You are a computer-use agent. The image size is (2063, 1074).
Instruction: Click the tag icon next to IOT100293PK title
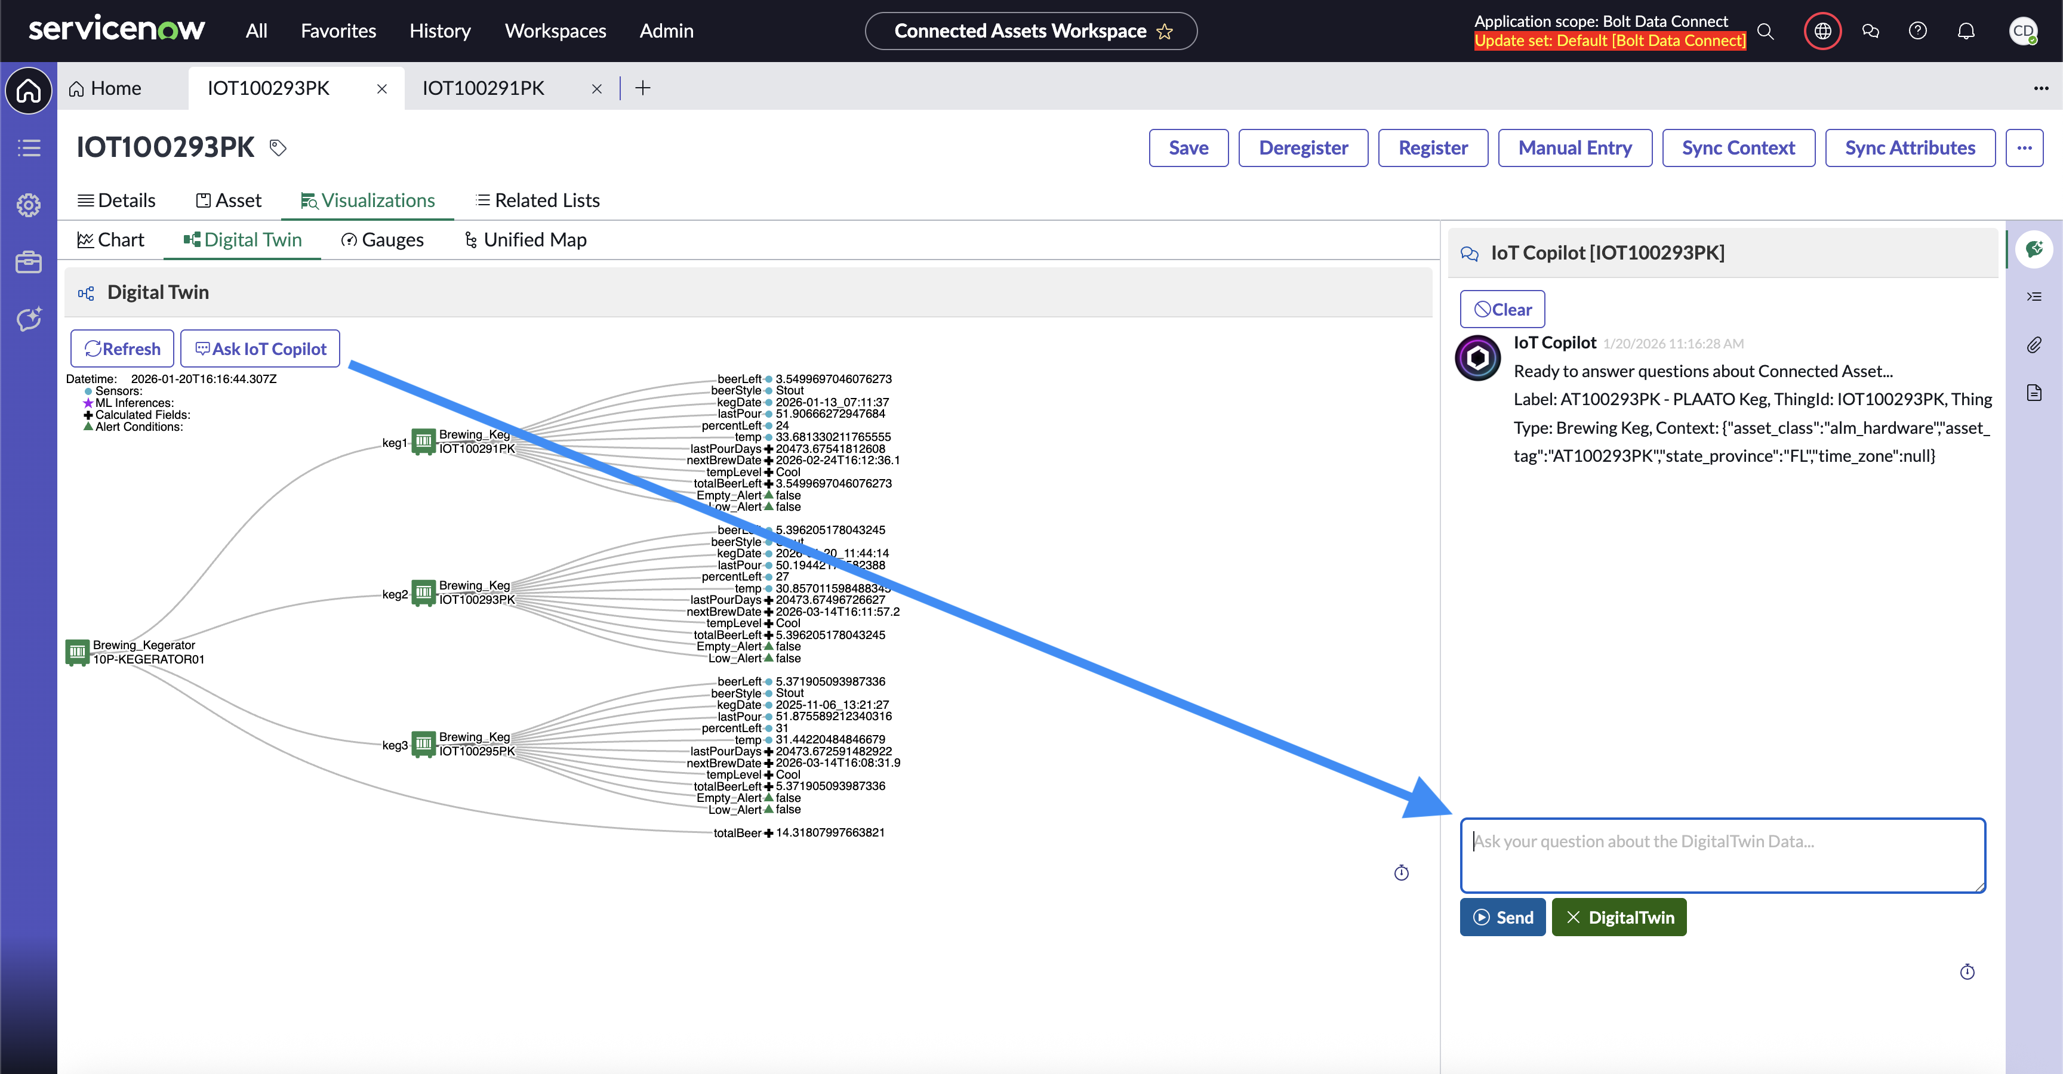click(278, 147)
